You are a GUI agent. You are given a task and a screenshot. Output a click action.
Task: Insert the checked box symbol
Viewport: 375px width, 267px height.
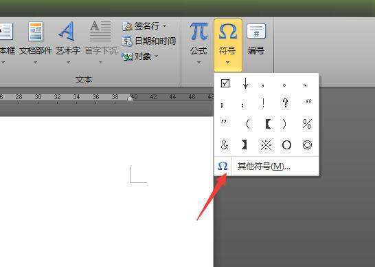coord(225,83)
